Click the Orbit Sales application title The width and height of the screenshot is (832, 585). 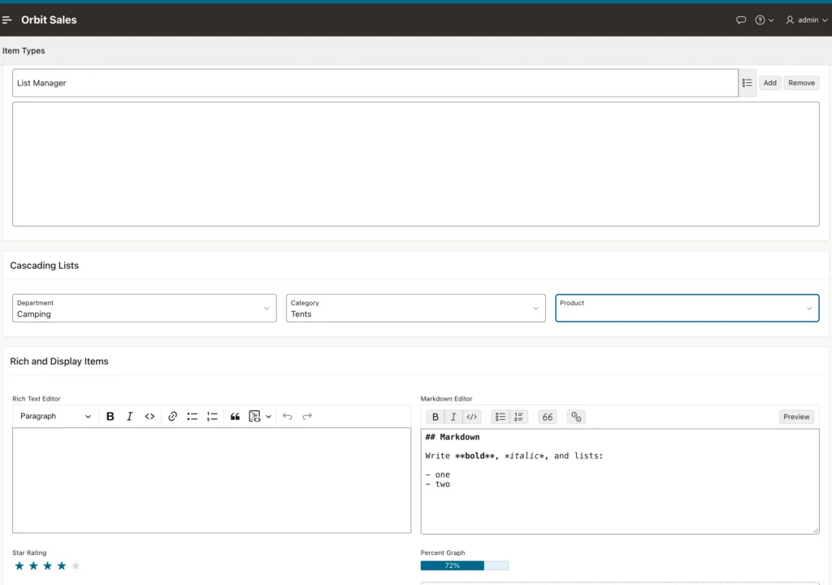point(49,20)
